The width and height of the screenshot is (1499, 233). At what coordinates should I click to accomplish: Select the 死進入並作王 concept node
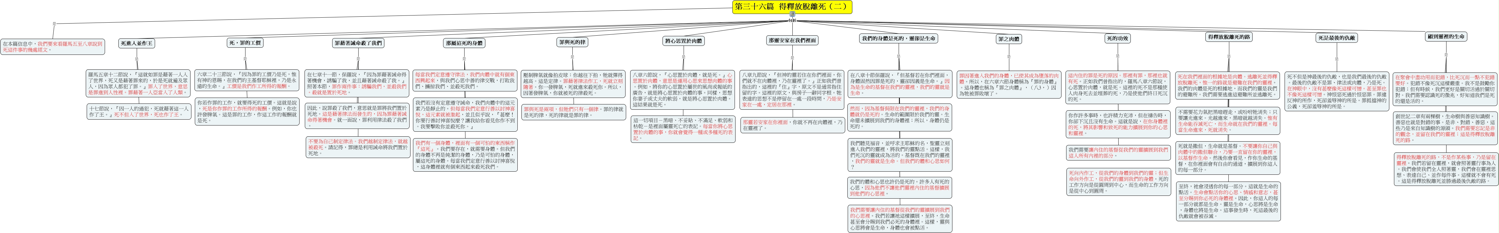click(137, 43)
